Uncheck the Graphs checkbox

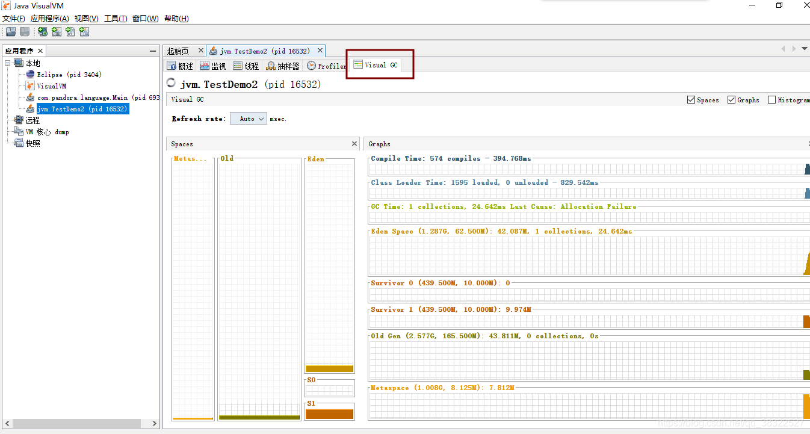pos(731,100)
